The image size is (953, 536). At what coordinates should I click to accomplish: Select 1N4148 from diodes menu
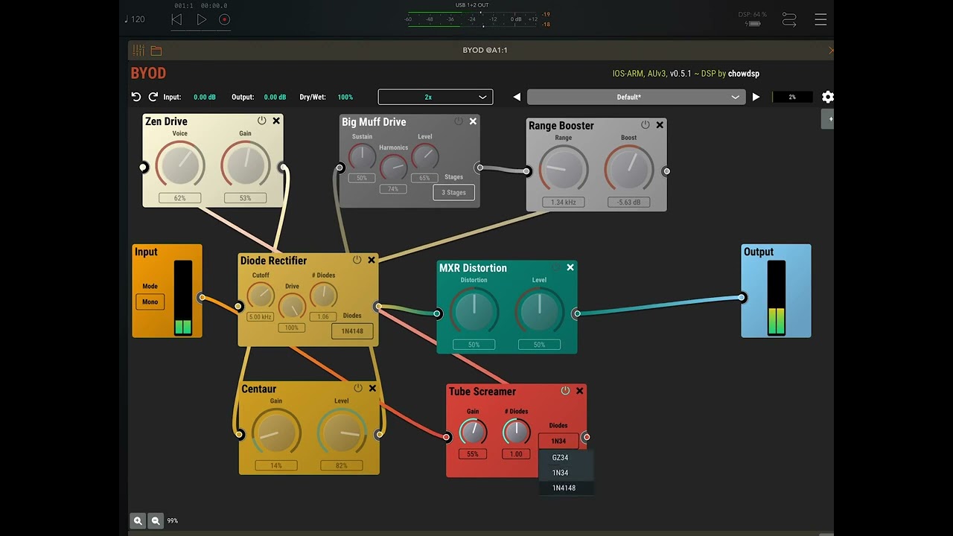point(566,488)
